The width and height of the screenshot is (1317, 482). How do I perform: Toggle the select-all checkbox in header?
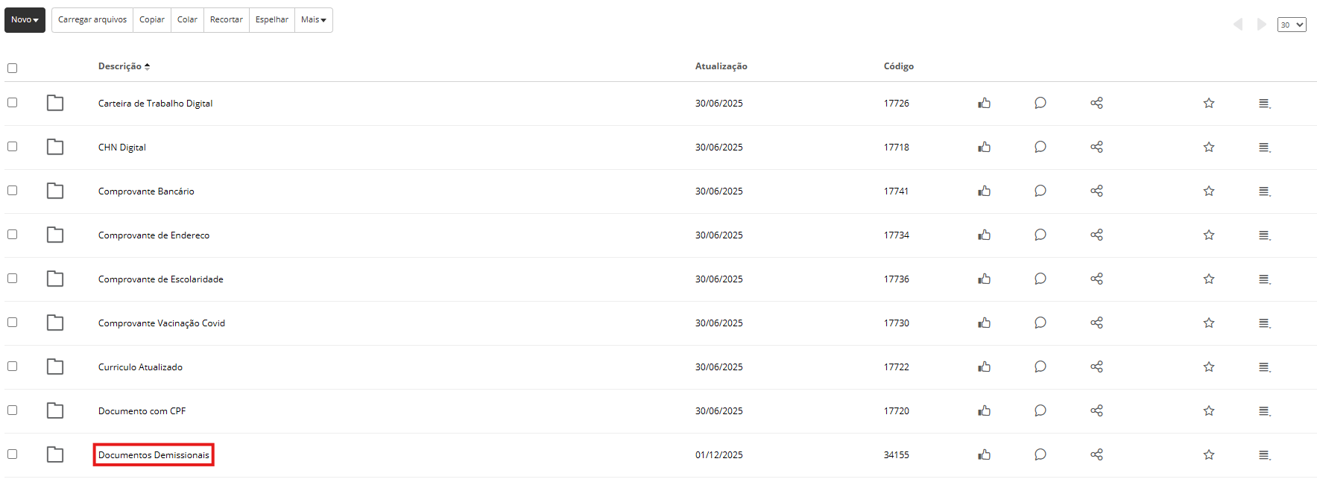click(13, 68)
